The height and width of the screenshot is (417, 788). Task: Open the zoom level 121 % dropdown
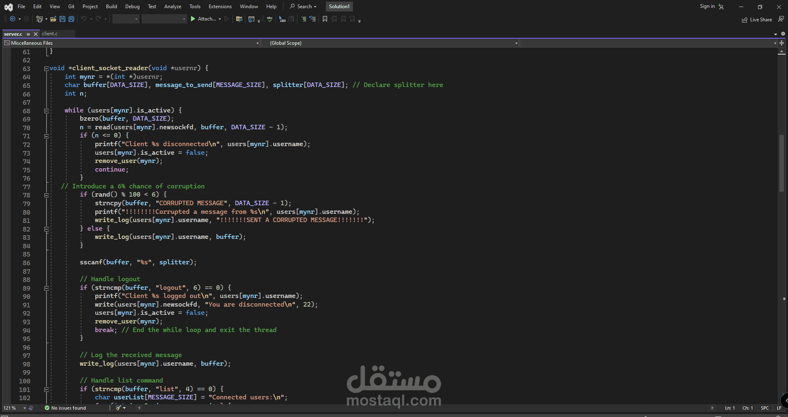point(14,408)
